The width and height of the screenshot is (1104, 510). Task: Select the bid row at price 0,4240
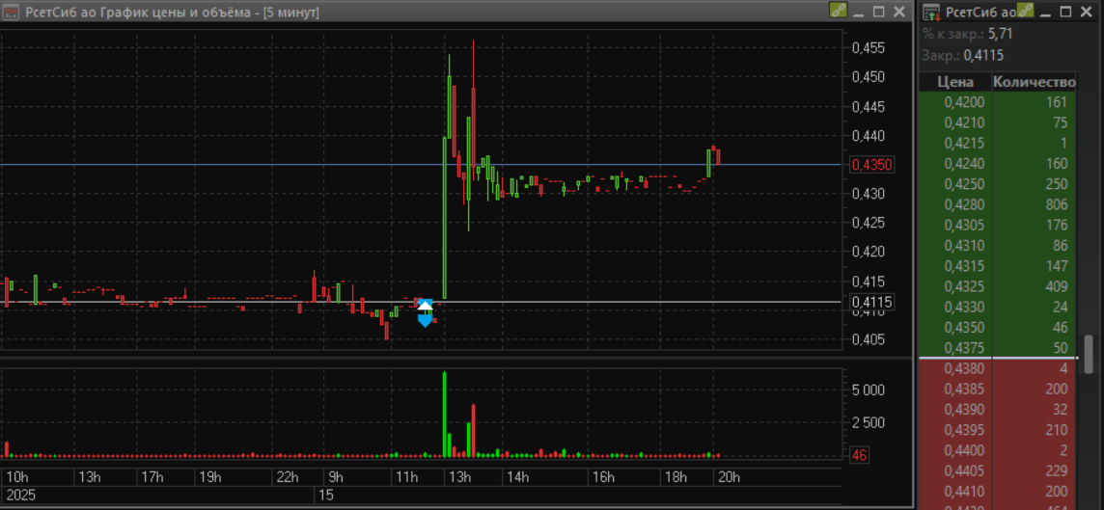click(998, 163)
